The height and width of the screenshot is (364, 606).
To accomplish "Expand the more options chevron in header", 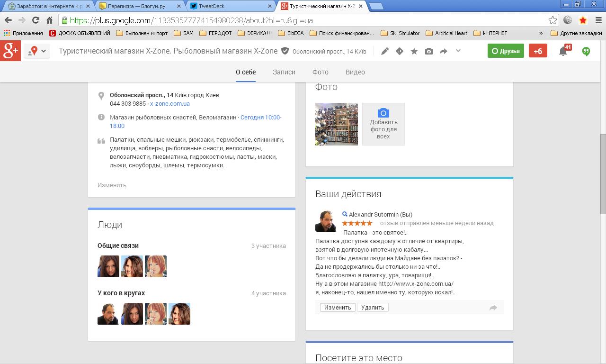I will coord(458,51).
